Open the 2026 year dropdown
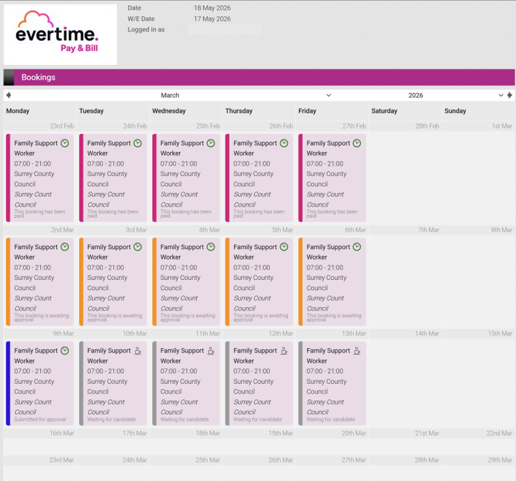The image size is (516, 481). point(455,95)
